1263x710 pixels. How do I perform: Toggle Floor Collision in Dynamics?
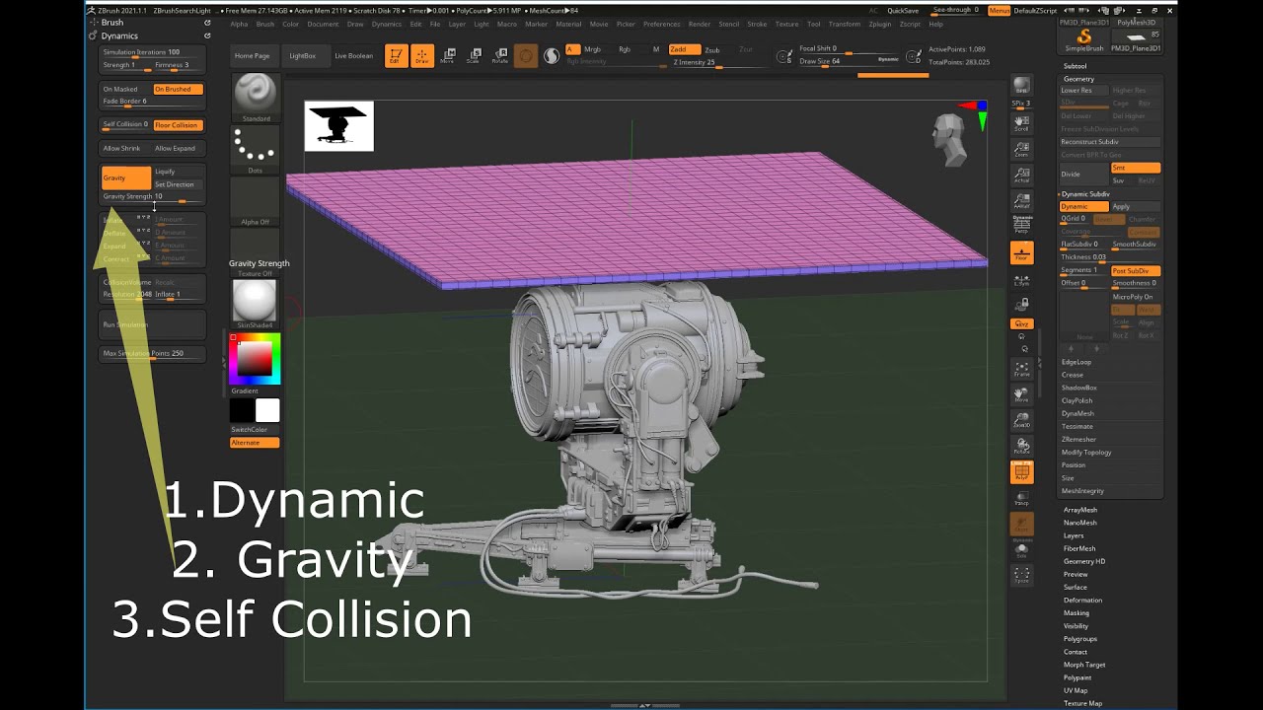pos(178,125)
